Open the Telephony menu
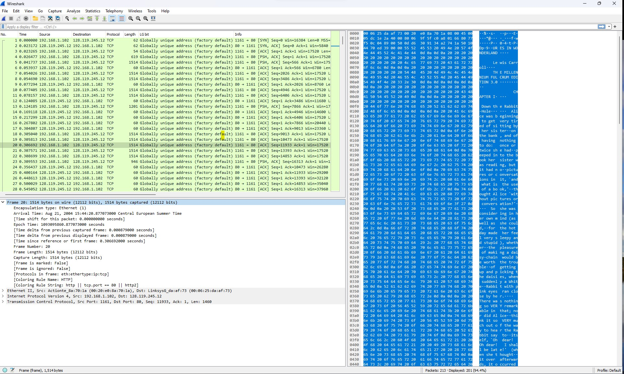The height and width of the screenshot is (374, 624). pyautogui.click(x=114, y=11)
